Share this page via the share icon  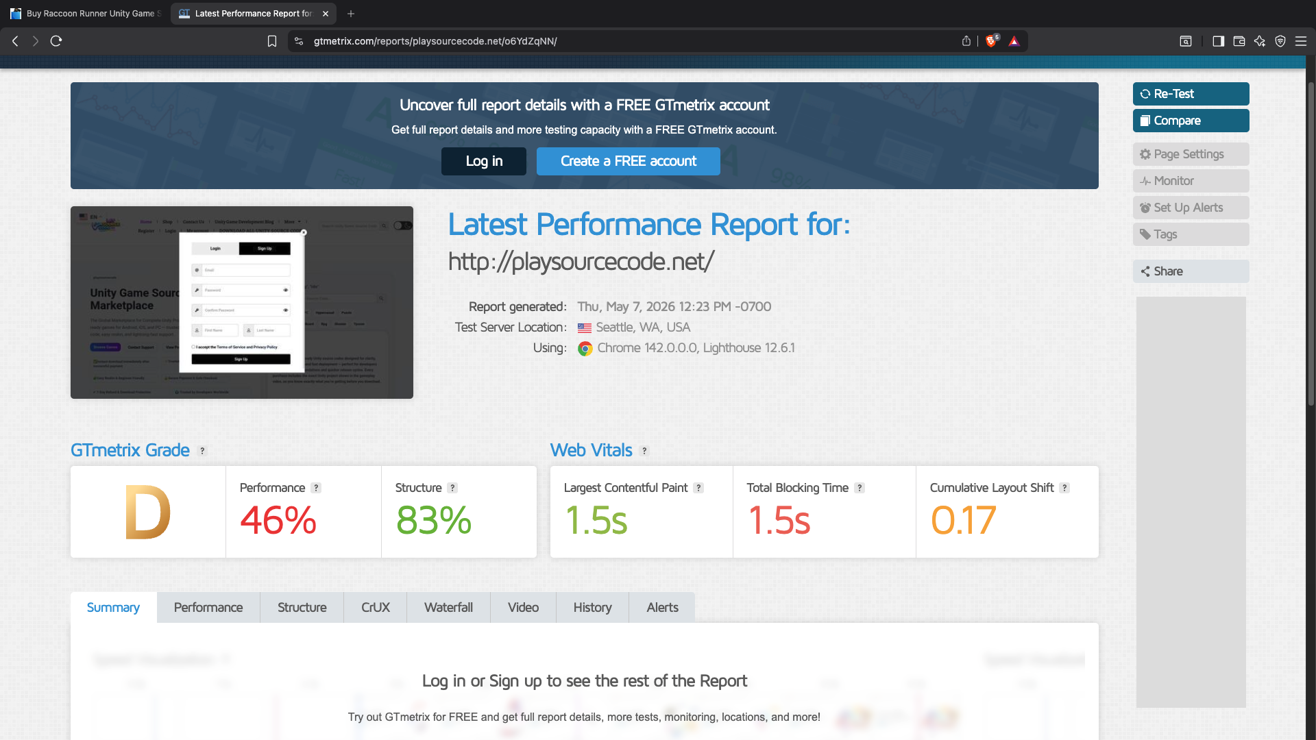click(966, 41)
